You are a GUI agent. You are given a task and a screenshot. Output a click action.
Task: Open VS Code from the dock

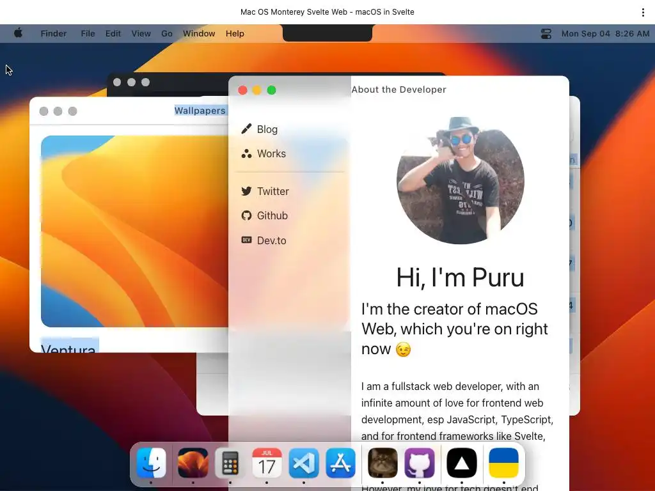point(304,463)
